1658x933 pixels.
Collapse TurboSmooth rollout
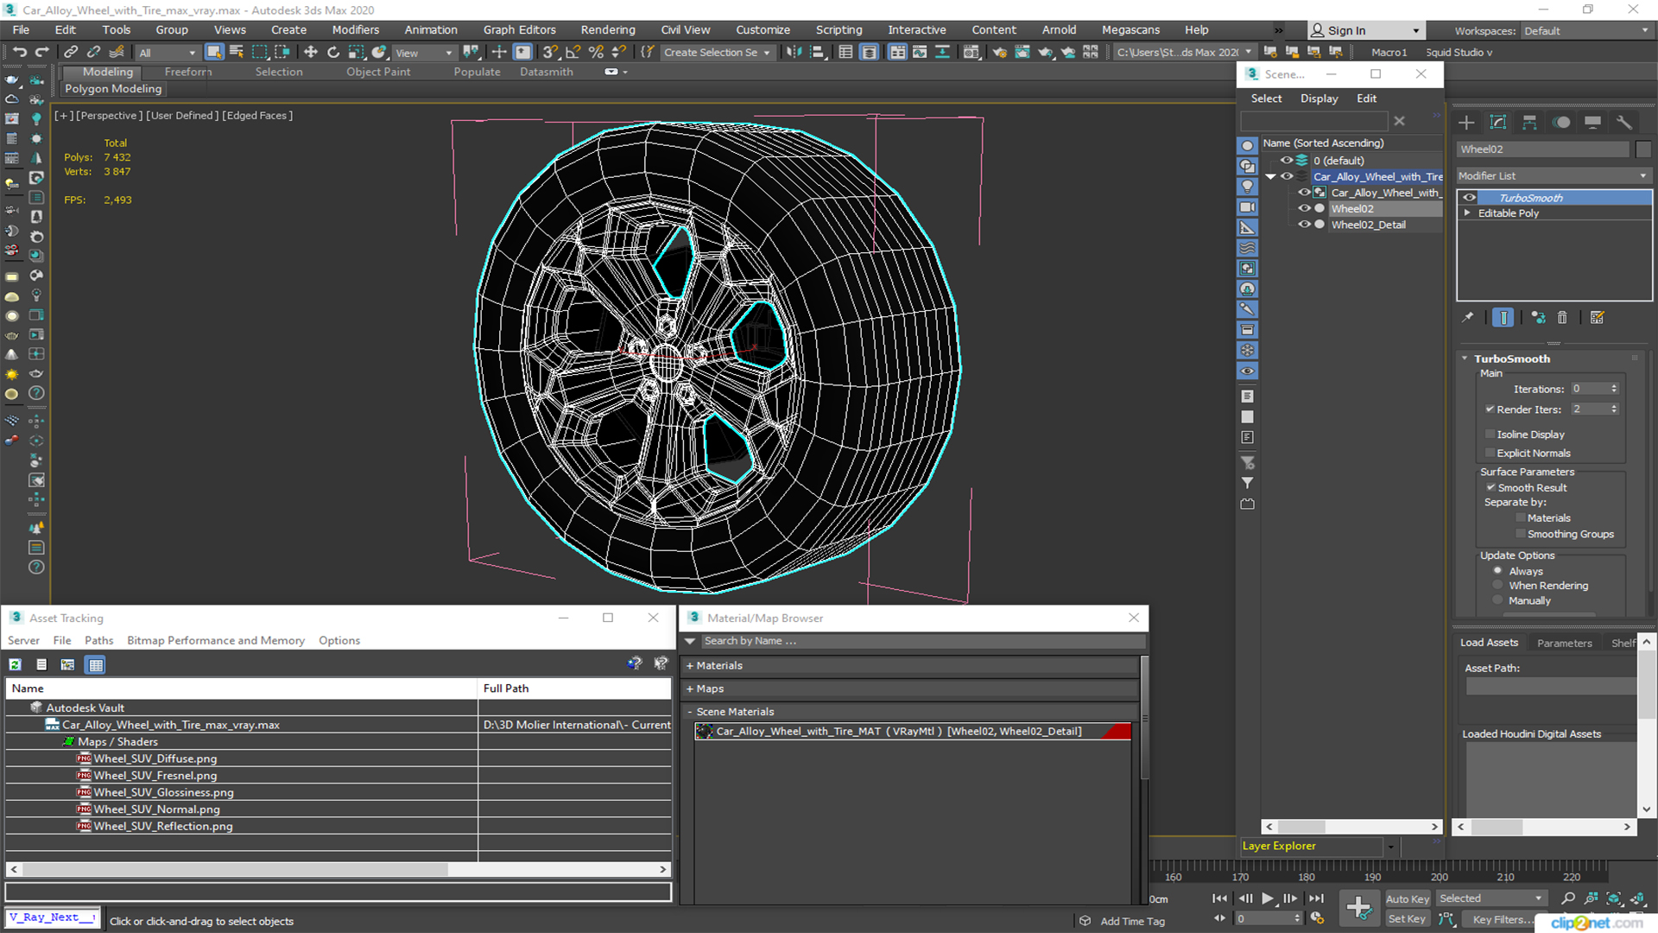pyautogui.click(x=1465, y=358)
